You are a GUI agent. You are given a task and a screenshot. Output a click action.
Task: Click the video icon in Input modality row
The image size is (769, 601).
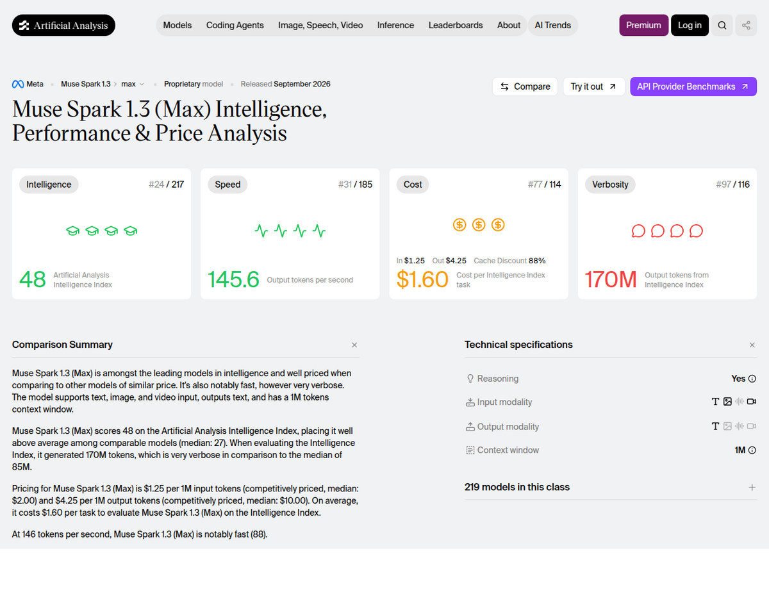pos(752,402)
